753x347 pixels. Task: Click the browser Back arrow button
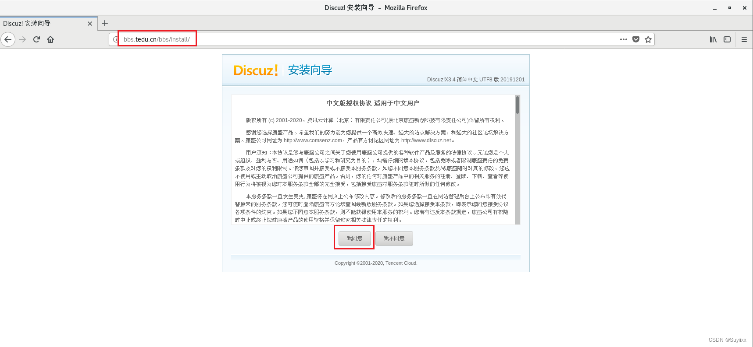pos(8,39)
